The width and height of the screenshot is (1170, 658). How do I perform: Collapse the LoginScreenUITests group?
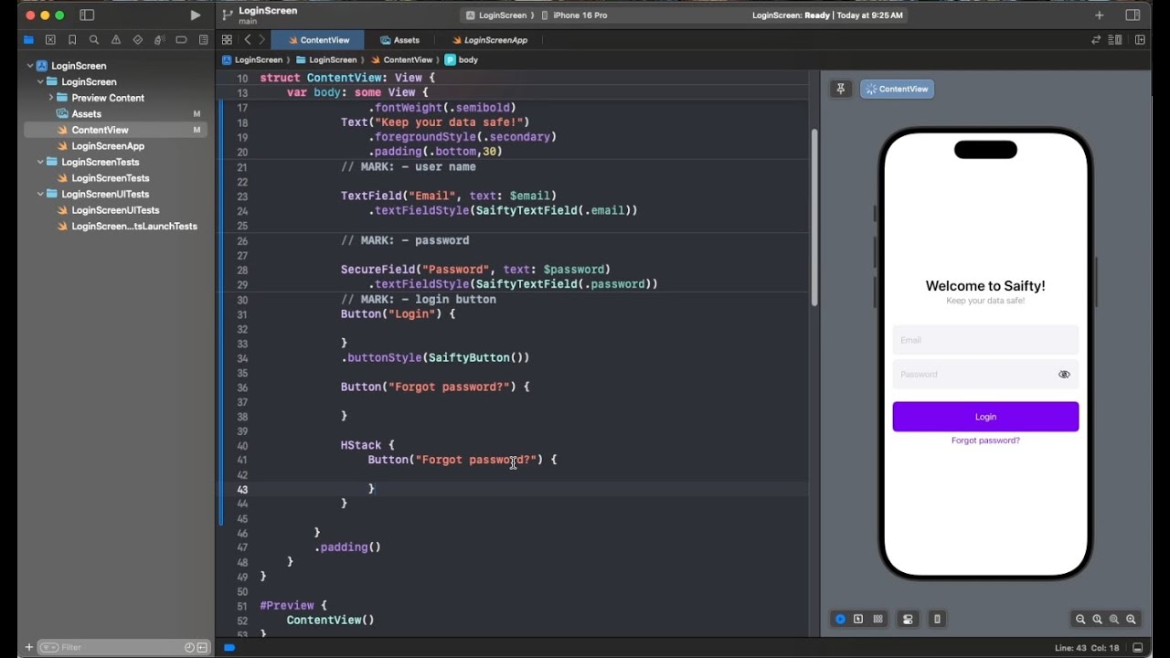(x=40, y=194)
